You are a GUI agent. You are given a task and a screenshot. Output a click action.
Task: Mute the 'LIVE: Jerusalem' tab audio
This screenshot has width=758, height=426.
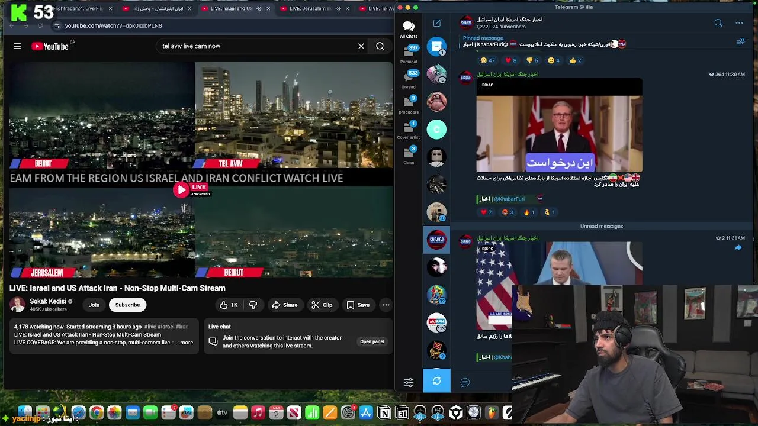point(338,9)
